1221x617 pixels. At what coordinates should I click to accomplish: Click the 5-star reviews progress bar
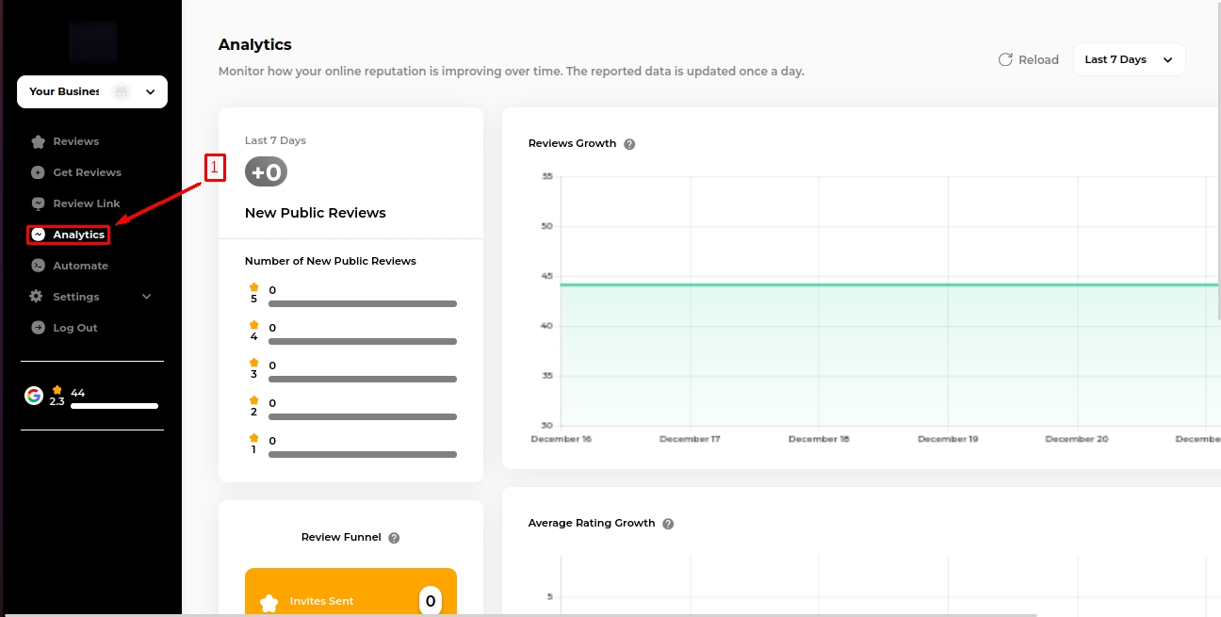point(362,304)
